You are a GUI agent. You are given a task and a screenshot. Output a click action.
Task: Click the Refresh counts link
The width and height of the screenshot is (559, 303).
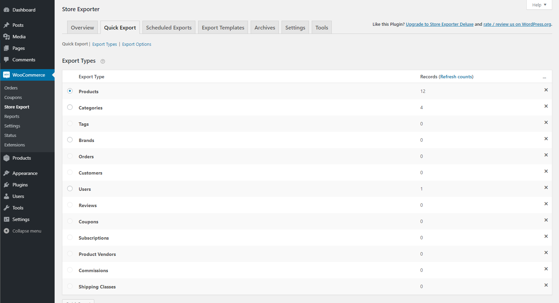[x=456, y=77]
